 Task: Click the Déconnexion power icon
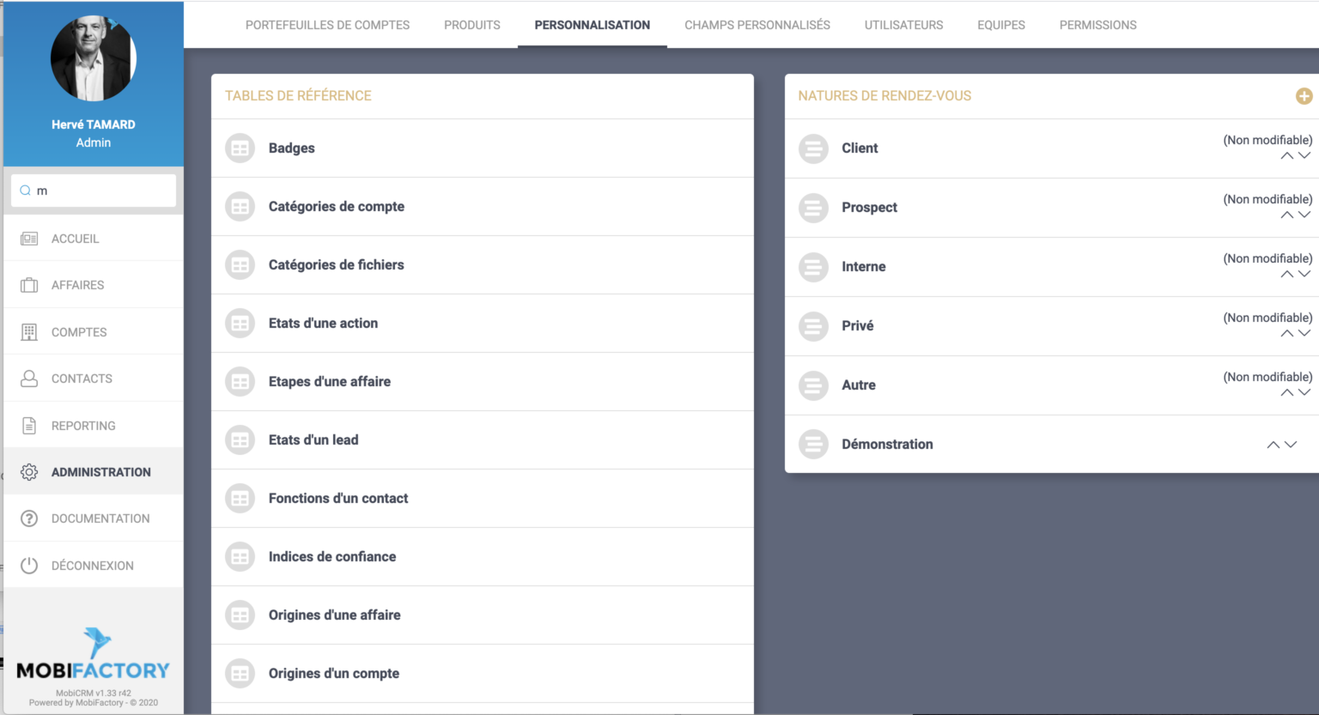pyautogui.click(x=29, y=566)
